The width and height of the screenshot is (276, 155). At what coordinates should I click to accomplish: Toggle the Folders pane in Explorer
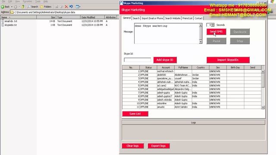click(46, 7)
